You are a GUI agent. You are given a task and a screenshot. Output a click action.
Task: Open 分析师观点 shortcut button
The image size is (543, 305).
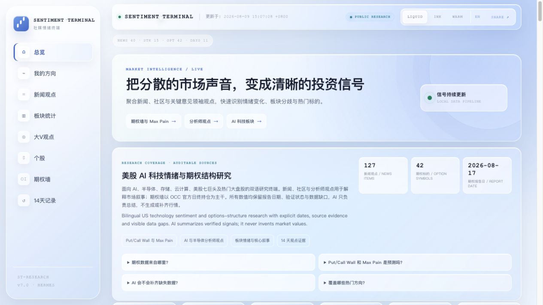[x=204, y=121]
